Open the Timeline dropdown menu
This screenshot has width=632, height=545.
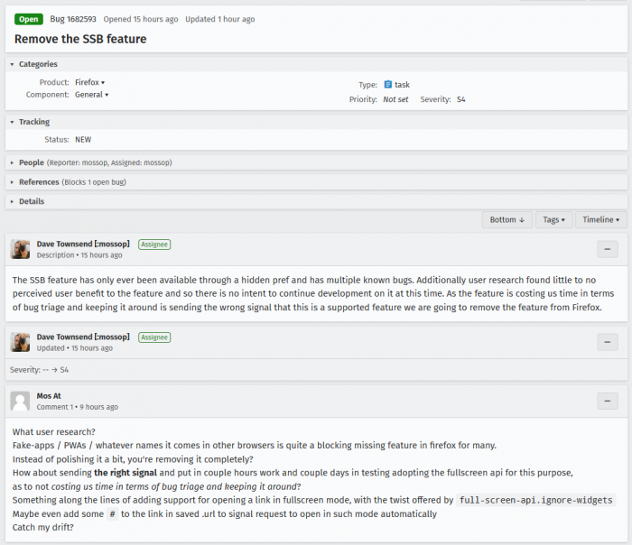point(600,219)
